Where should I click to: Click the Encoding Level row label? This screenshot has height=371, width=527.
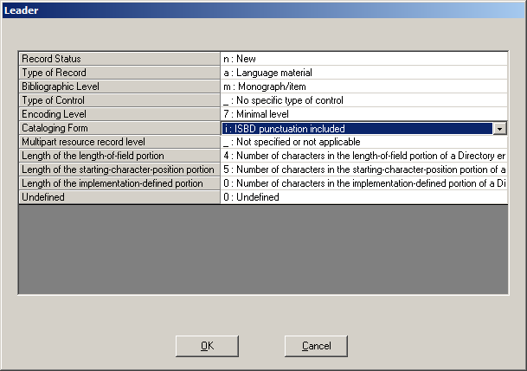tap(119, 114)
